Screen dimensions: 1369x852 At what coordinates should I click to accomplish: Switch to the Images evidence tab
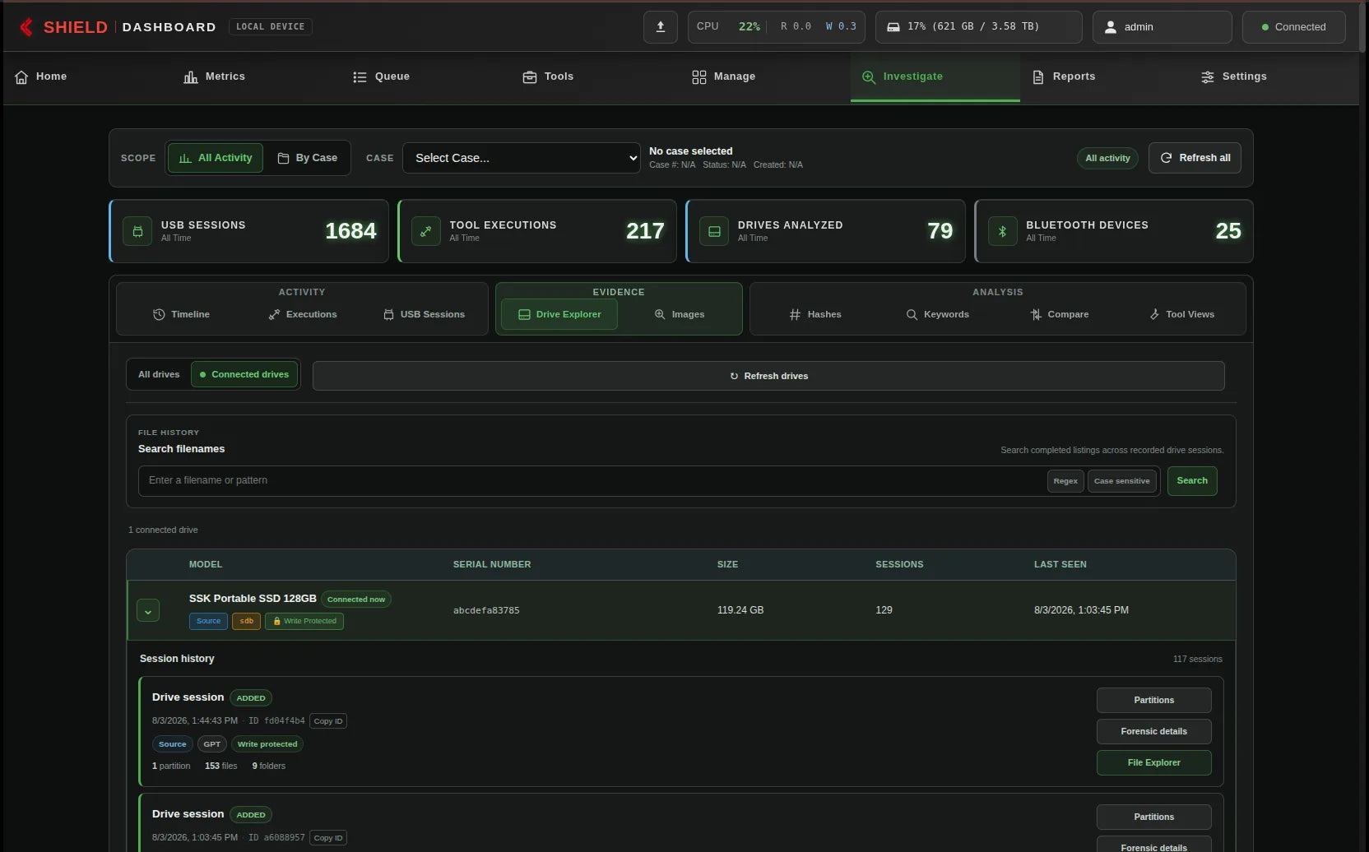point(680,314)
